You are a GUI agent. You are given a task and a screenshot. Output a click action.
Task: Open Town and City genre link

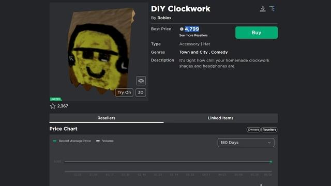193,52
